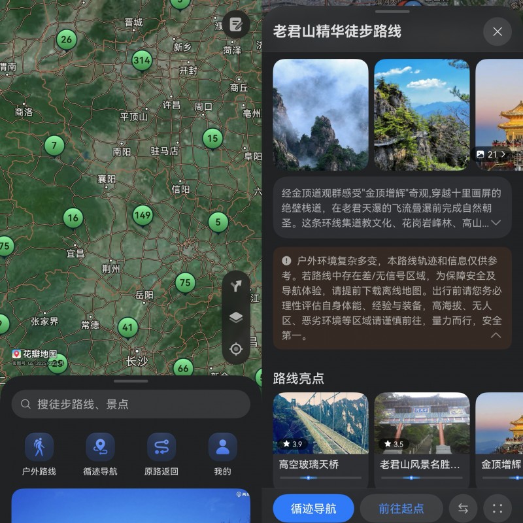
Task: Click 前往起点 to navigate to start
Action: (x=401, y=509)
